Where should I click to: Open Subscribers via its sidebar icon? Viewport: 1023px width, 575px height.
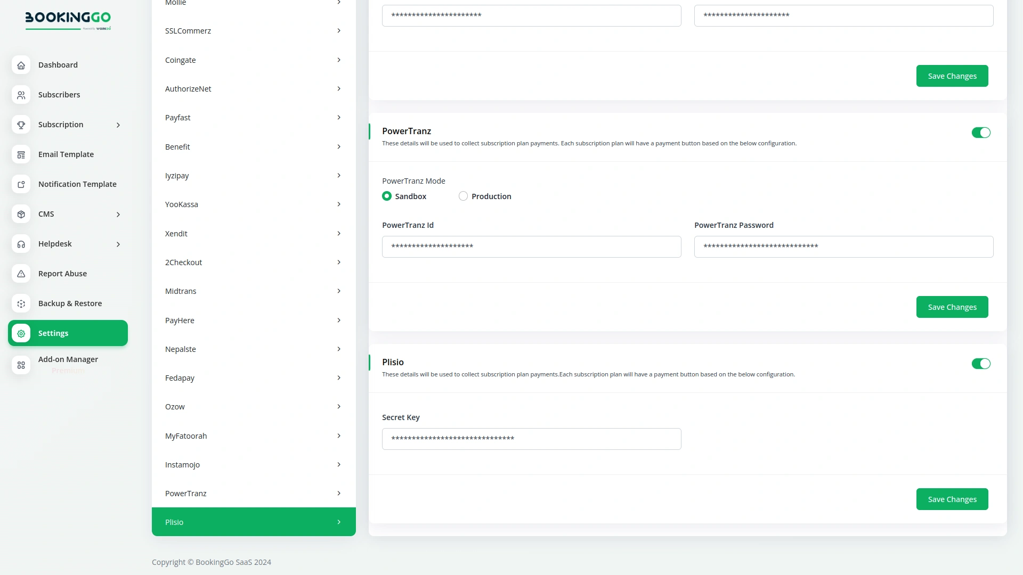(x=21, y=95)
